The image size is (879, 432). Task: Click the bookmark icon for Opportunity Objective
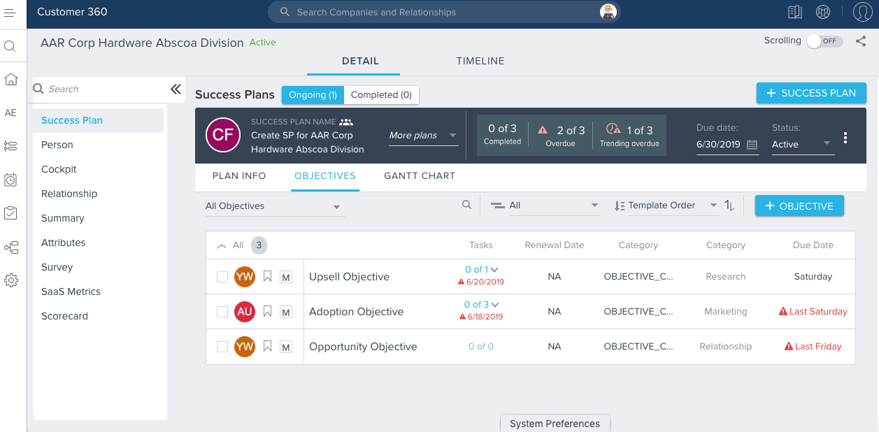click(267, 347)
